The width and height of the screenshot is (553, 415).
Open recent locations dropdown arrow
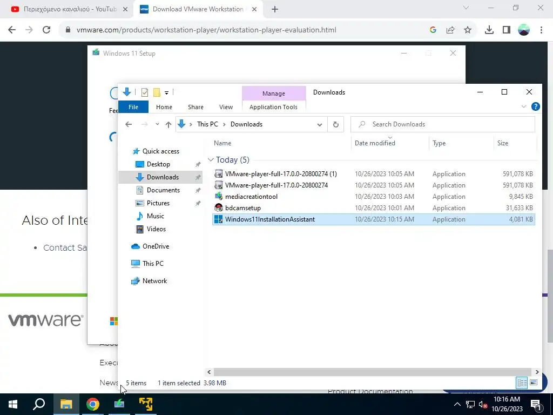coord(157,124)
